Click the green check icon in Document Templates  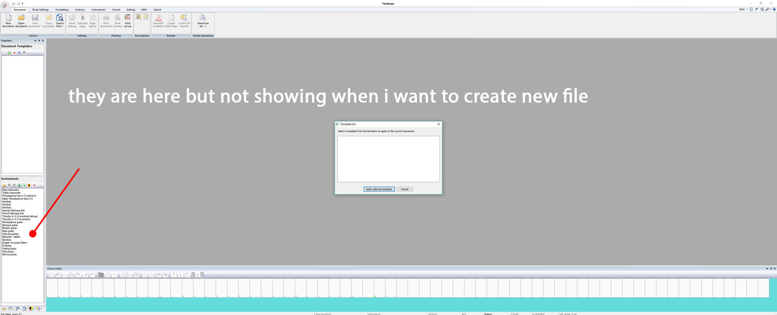pos(9,53)
